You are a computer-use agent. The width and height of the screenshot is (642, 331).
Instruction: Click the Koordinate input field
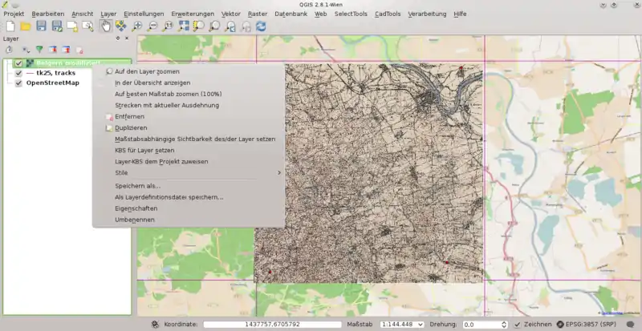273,324
